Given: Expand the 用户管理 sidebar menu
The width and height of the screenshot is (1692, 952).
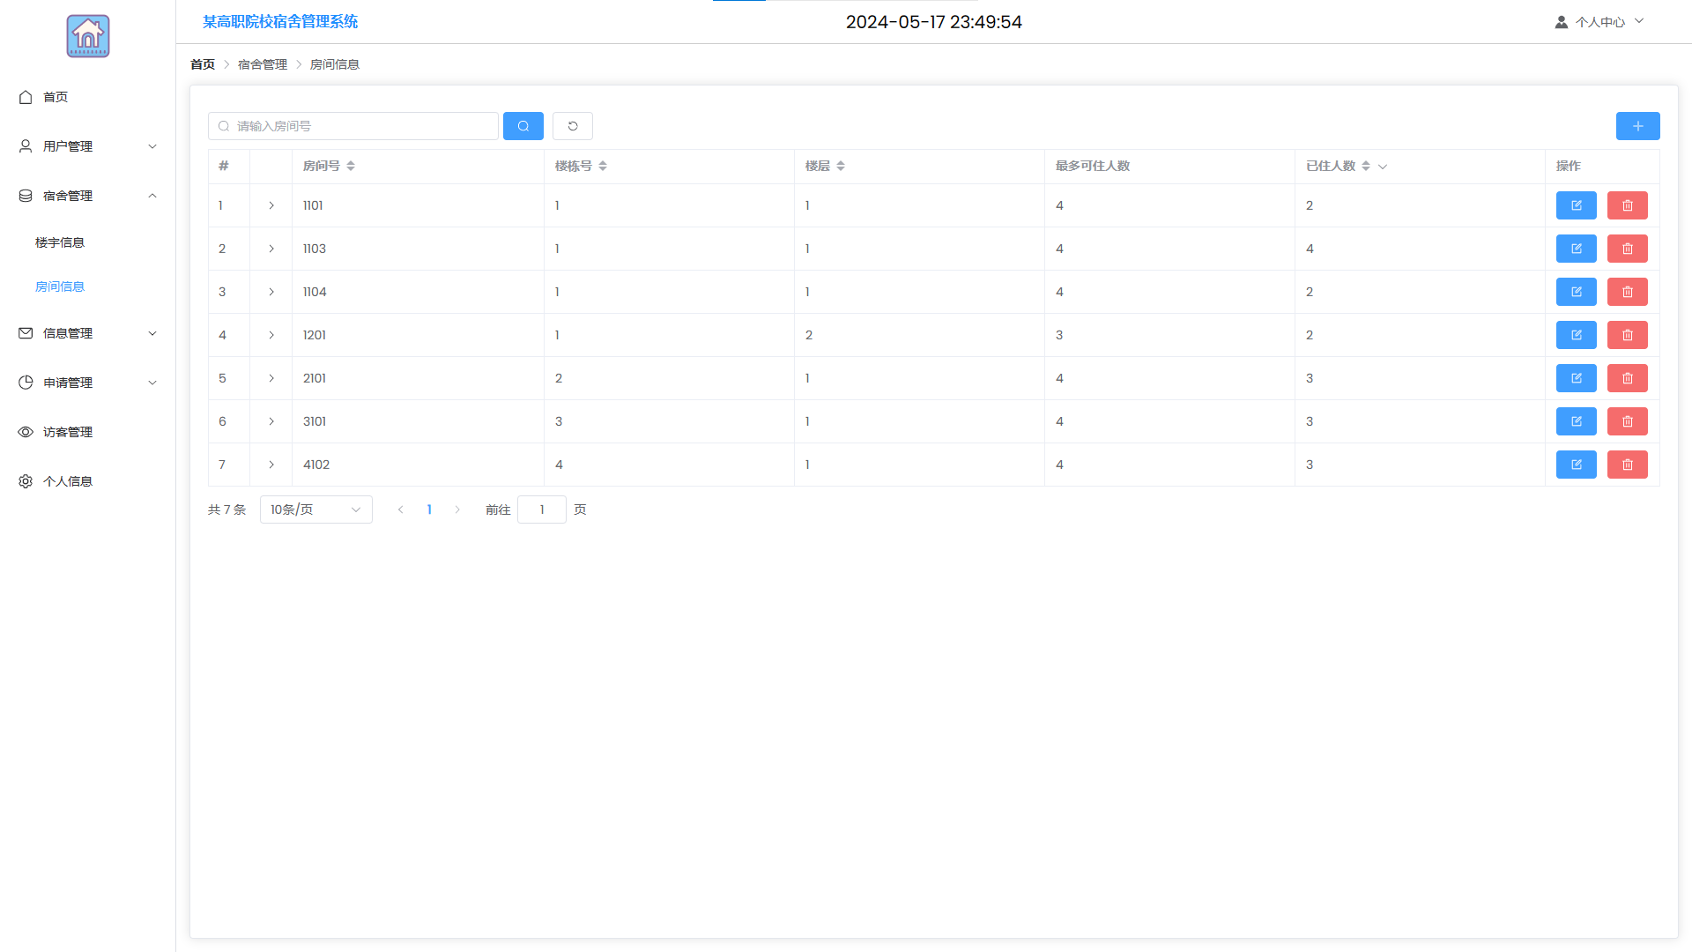Looking at the screenshot, I should pos(88,146).
